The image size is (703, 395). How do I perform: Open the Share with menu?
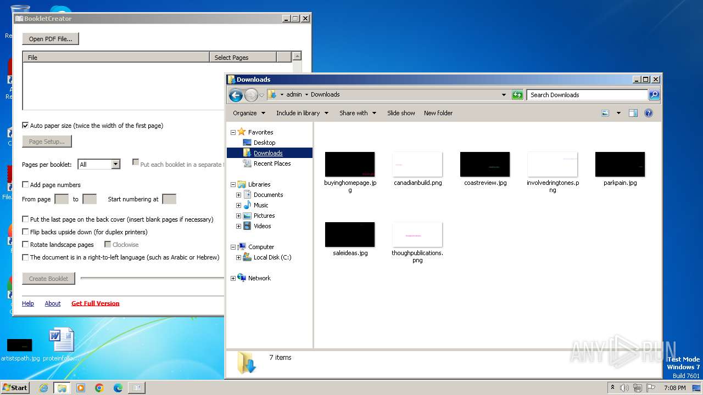358,113
